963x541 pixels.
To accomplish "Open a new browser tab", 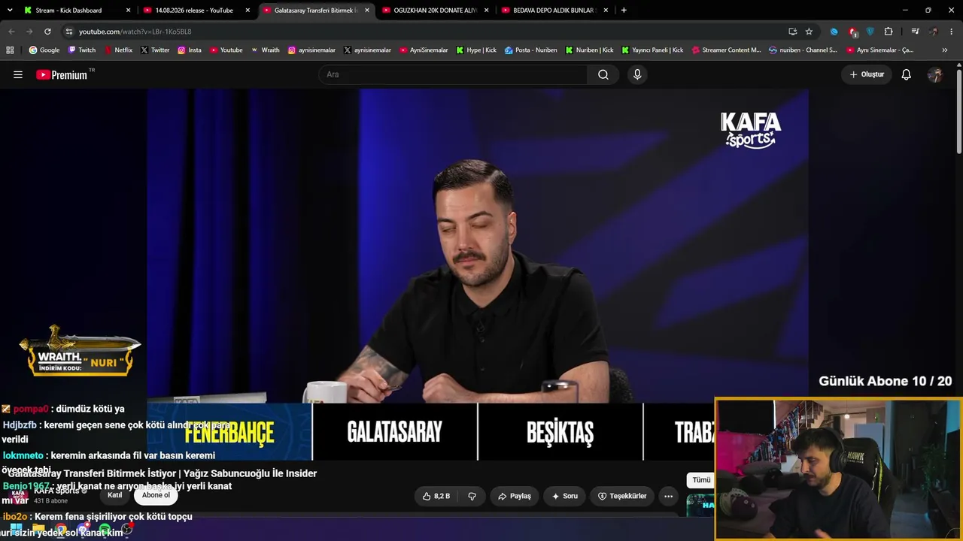I will pos(624,11).
